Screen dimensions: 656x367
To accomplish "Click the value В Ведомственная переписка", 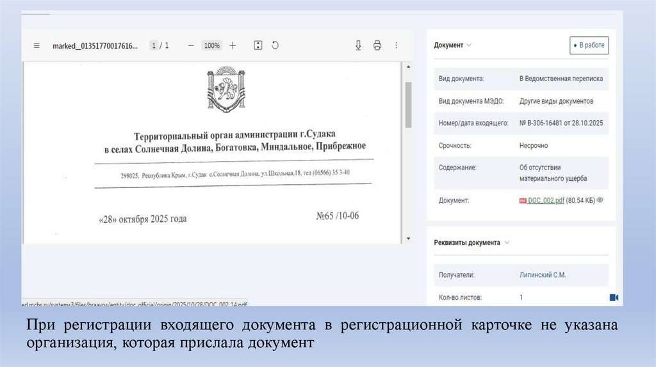I will pyautogui.click(x=561, y=79).
